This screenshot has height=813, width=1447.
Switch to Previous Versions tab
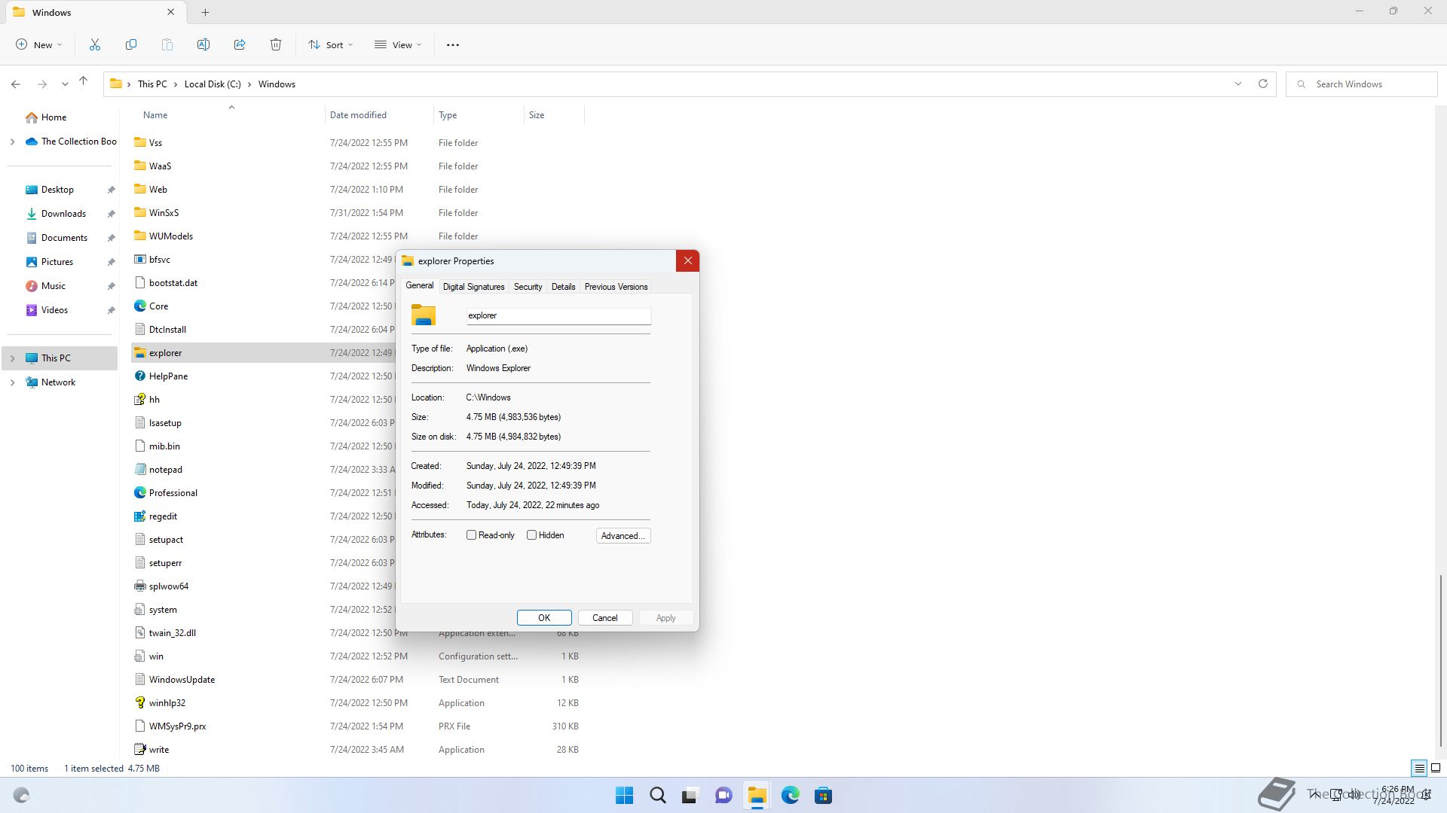point(616,287)
